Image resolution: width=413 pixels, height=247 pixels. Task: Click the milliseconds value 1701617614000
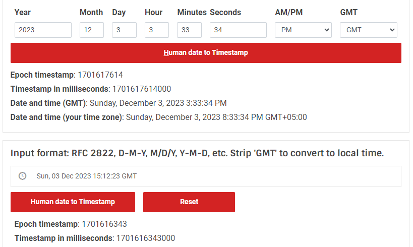(142, 89)
